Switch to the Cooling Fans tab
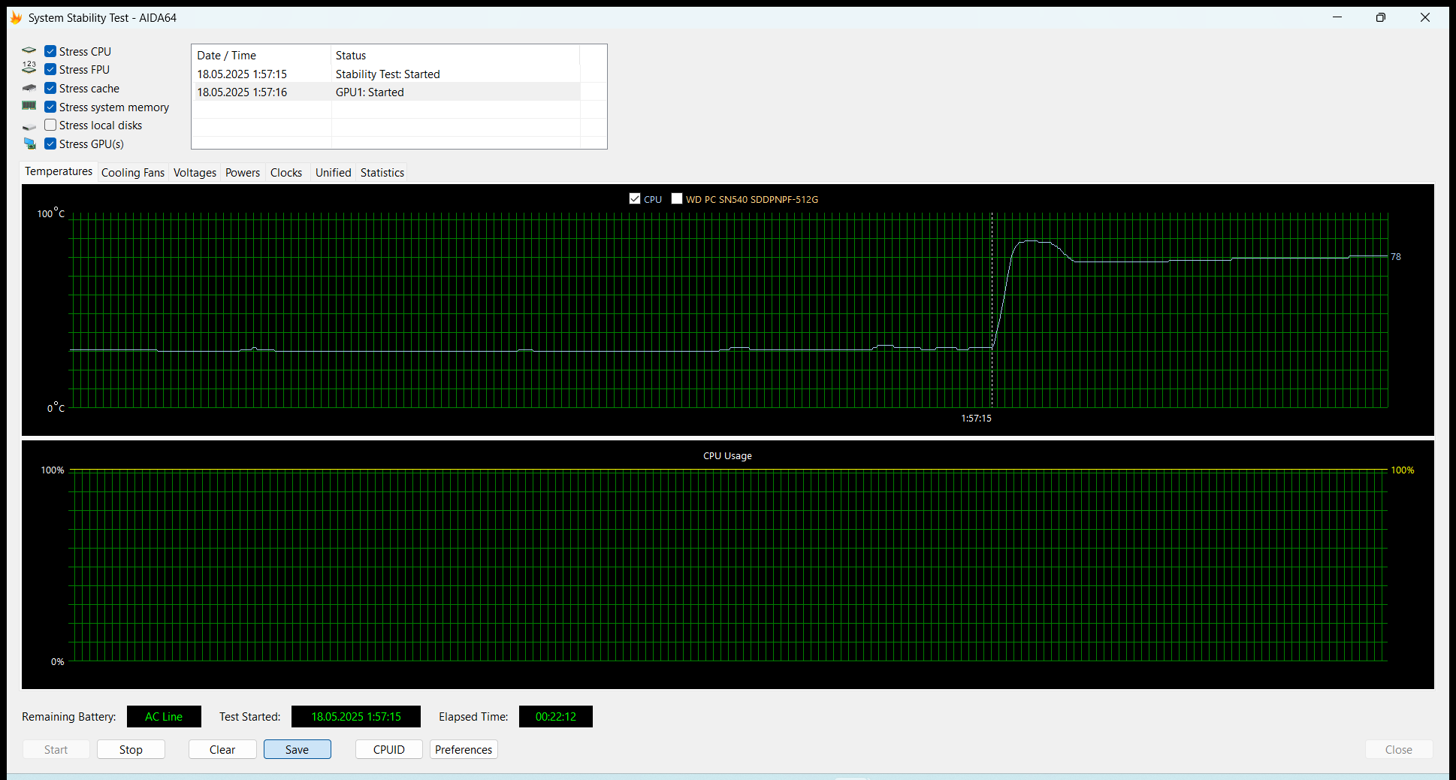This screenshot has width=1456, height=780. [132, 173]
